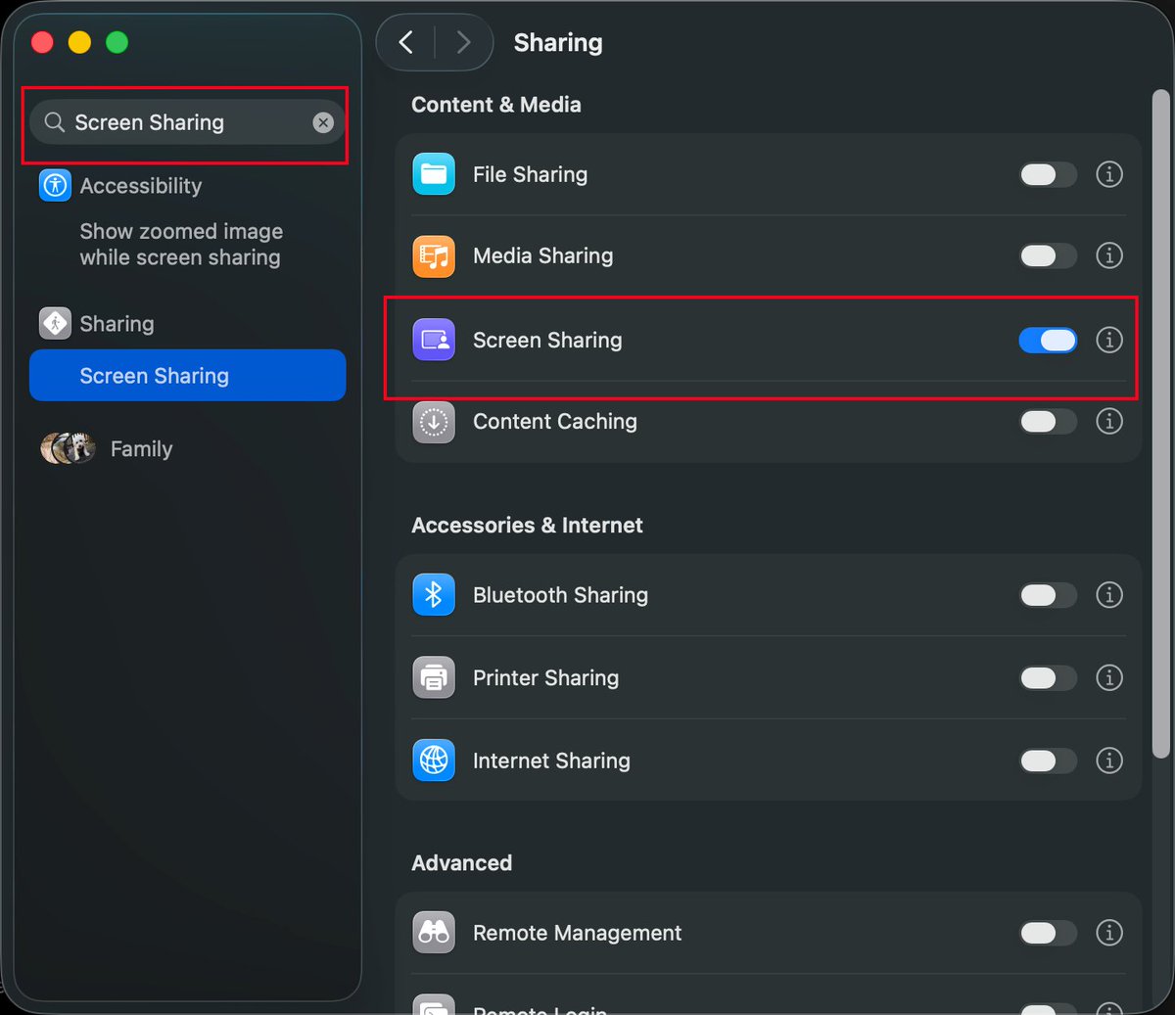The width and height of the screenshot is (1175, 1015).
Task: Click the Printer Sharing label
Action: [x=545, y=677]
